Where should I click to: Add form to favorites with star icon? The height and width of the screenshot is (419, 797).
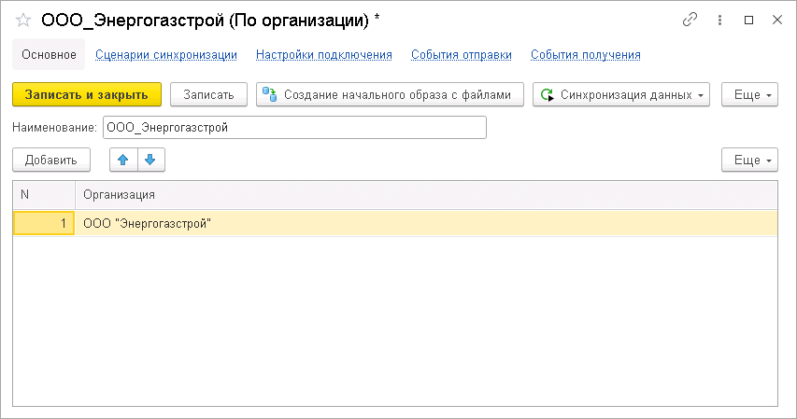pyautogui.click(x=22, y=21)
